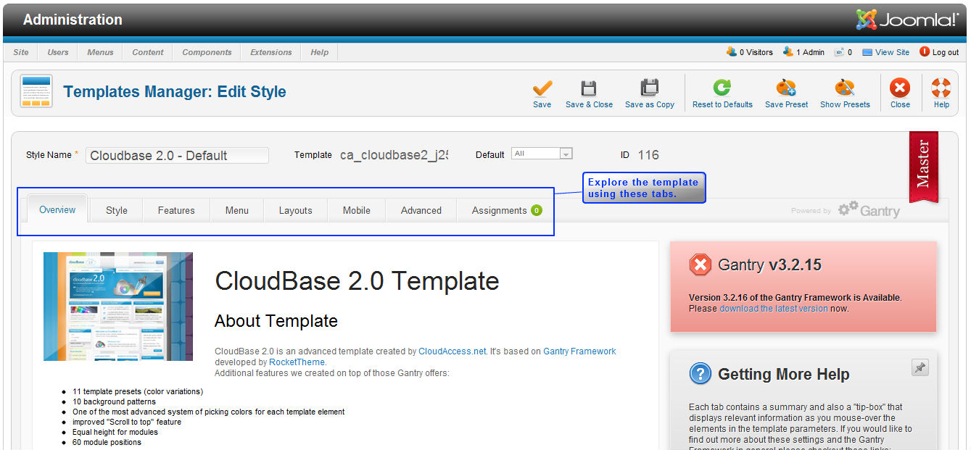
Task: Click the pin icon in Getting More Help
Action: point(920,368)
